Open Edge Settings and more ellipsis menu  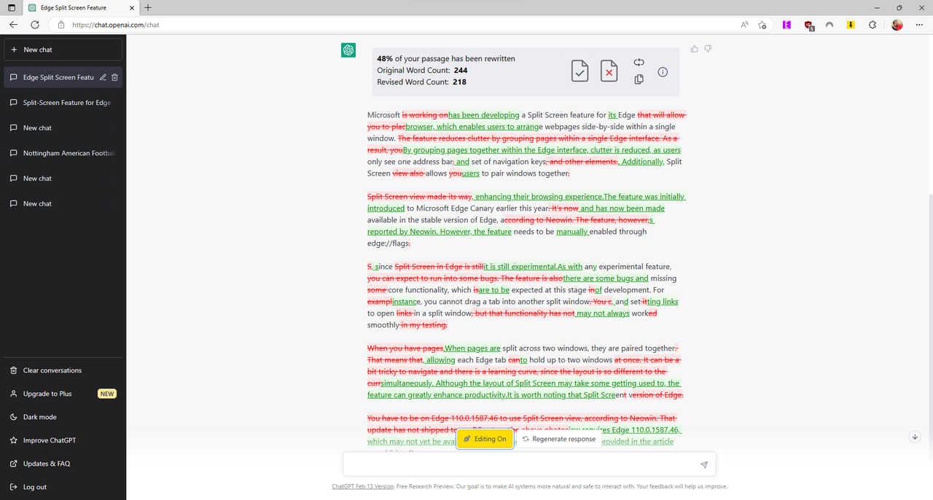(x=918, y=24)
